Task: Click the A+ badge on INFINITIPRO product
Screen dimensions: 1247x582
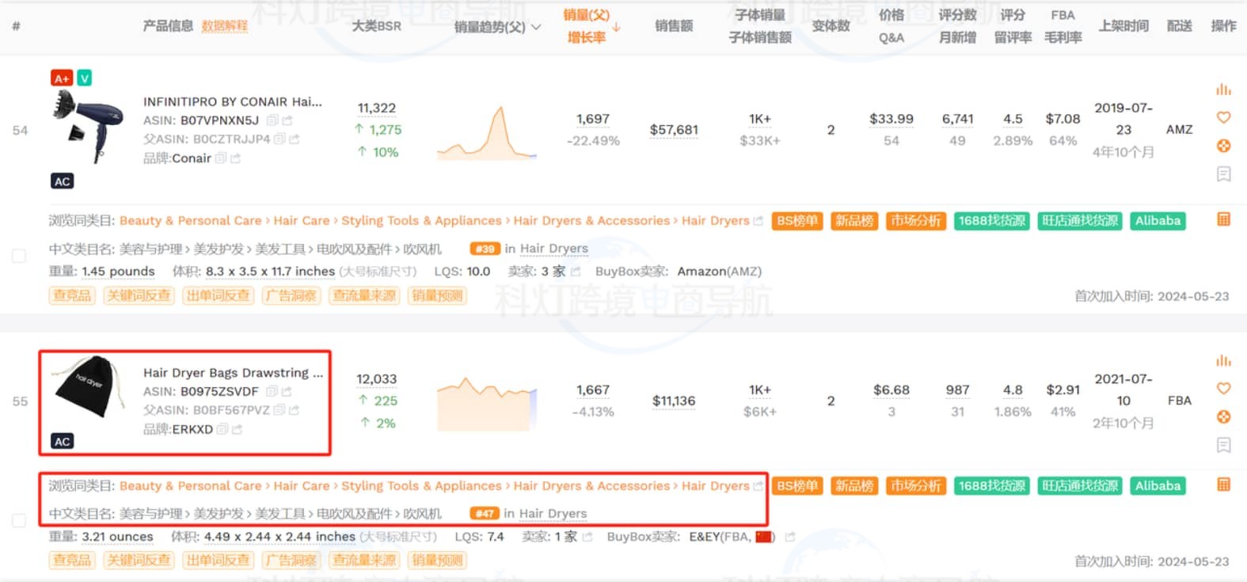Action: 62,78
